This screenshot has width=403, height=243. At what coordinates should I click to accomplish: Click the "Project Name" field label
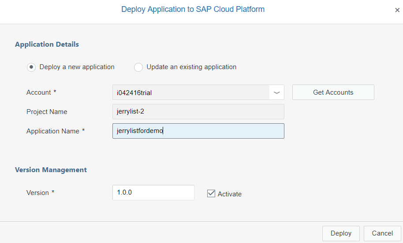pyautogui.click(x=47, y=112)
